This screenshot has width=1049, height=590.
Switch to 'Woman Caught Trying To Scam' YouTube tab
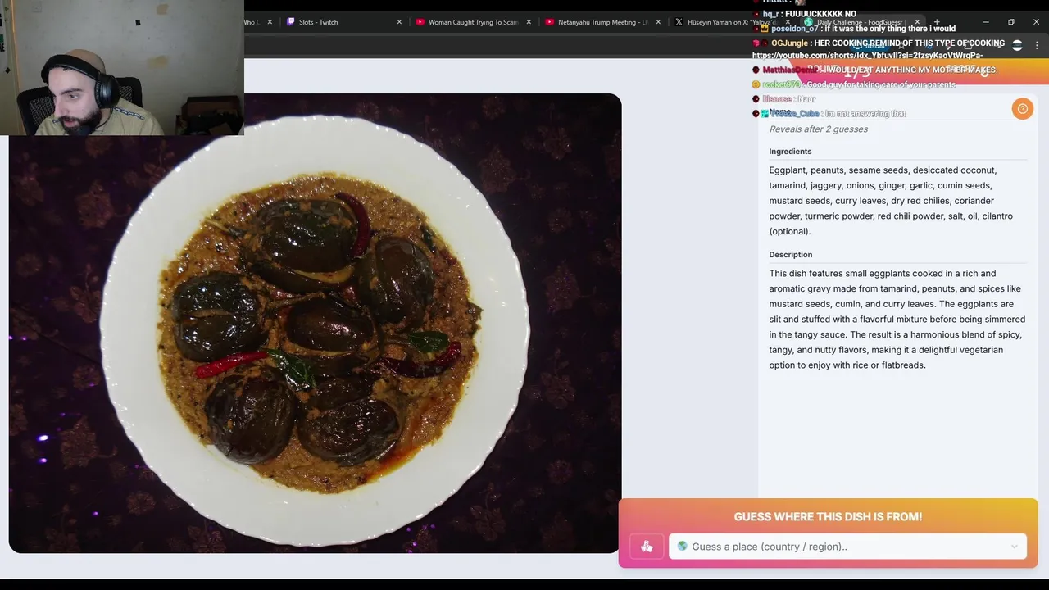(x=474, y=22)
